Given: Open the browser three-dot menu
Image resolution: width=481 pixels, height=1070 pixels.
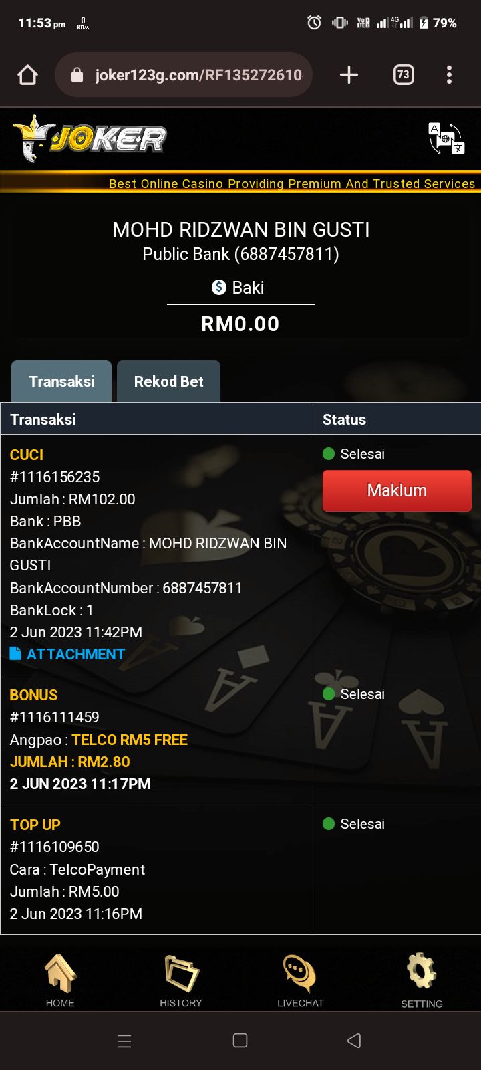Looking at the screenshot, I should coord(449,75).
